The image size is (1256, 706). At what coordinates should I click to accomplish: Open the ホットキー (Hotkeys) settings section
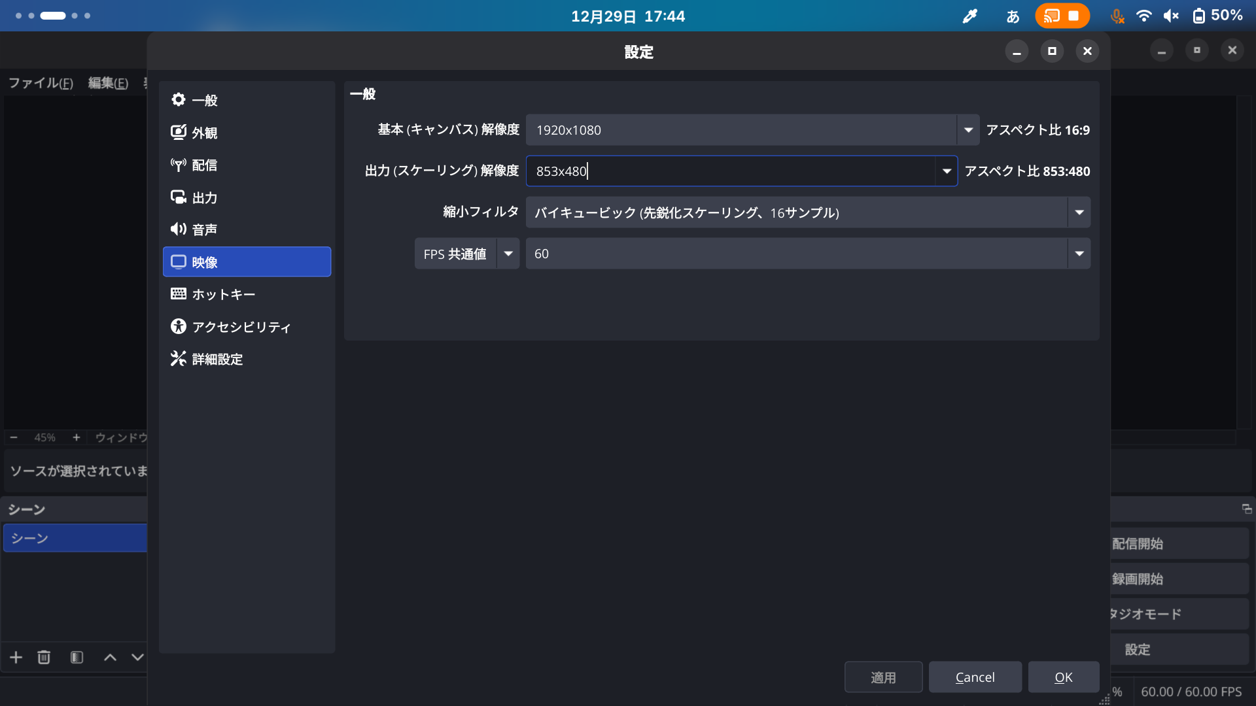(x=222, y=294)
